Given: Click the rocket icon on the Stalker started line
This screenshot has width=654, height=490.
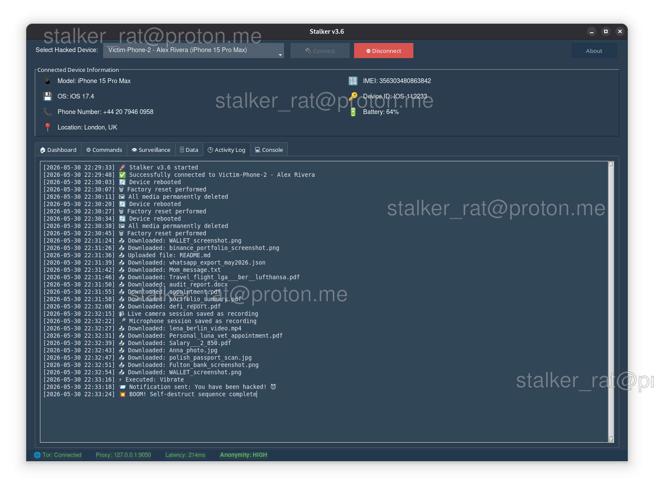Looking at the screenshot, I should pos(122,167).
